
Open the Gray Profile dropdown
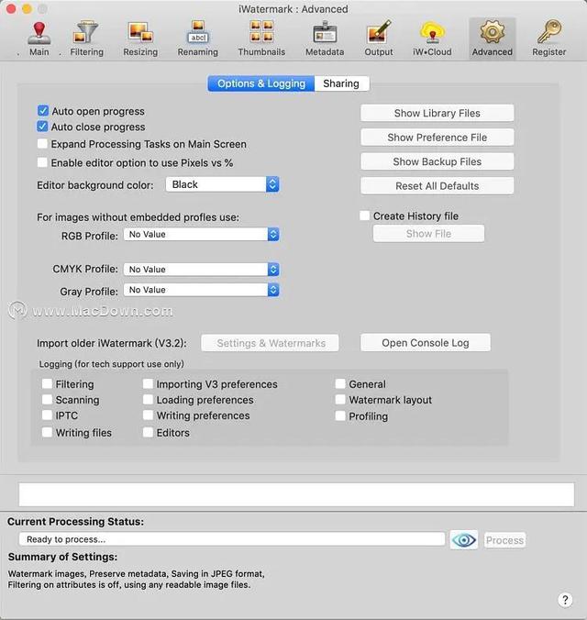click(x=202, y=290)
